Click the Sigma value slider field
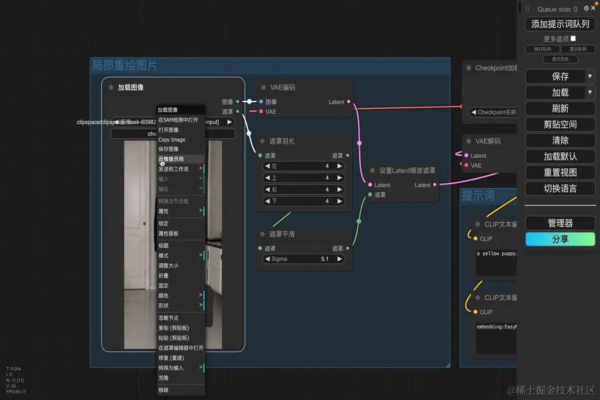This screenshot has height=400, width=600. 303,259
